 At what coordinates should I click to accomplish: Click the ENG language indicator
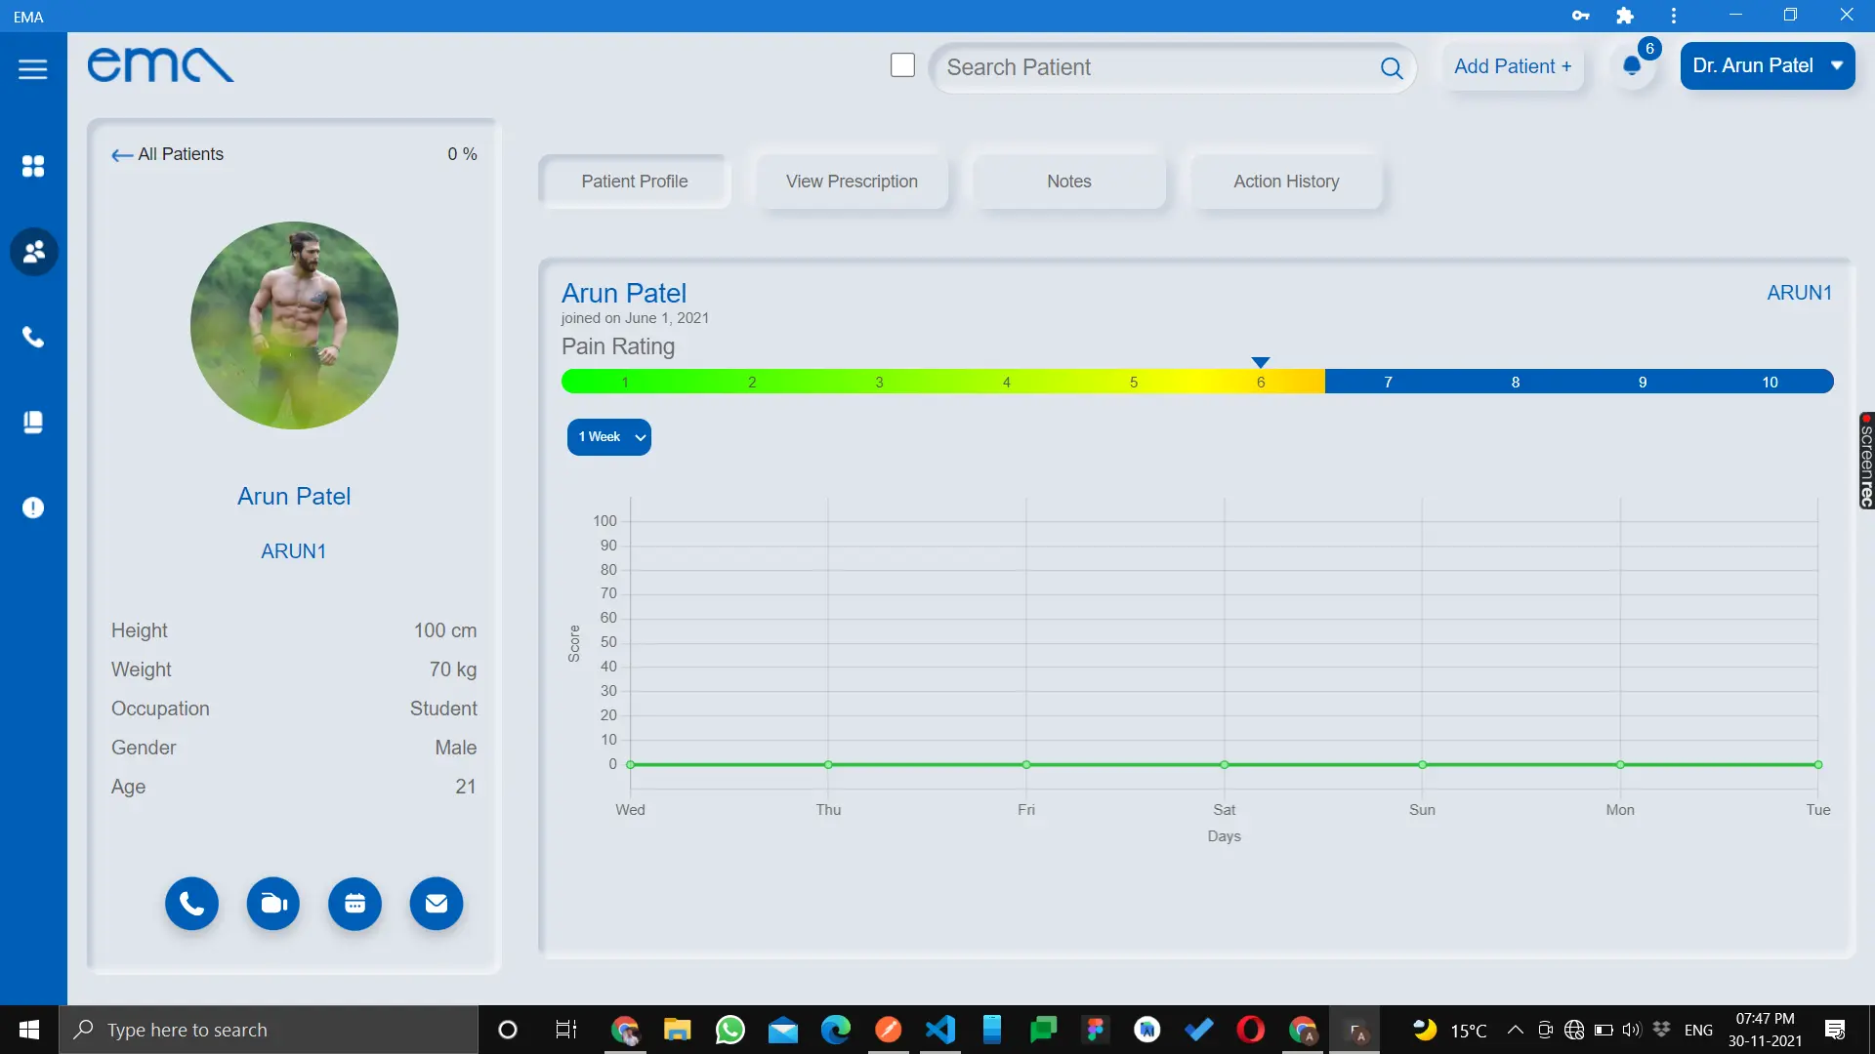[x=1698, y=1030]
